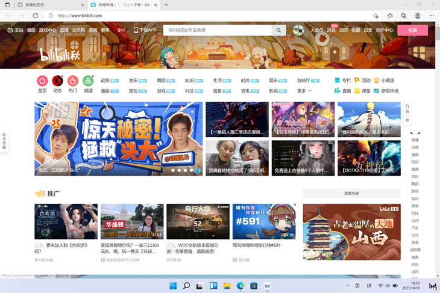Open 创作中心 in the header

click(x=385, y=30)
